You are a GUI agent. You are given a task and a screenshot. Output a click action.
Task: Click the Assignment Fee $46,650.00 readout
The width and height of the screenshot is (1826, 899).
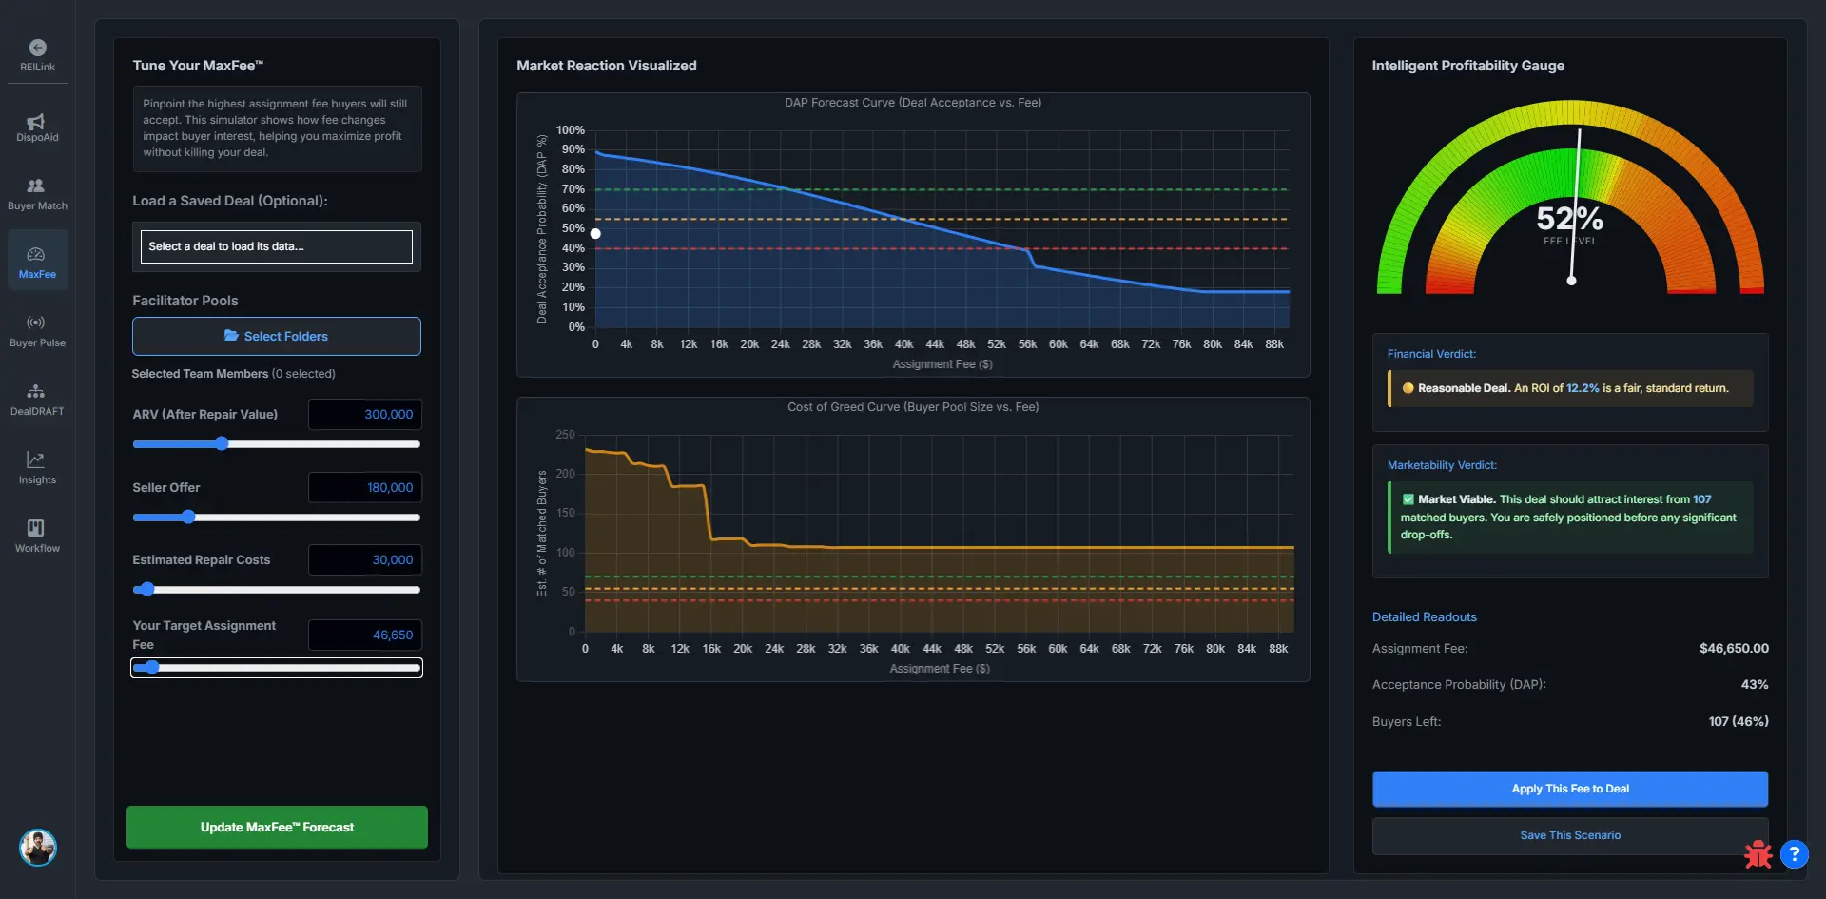(x=1734, y=648)
